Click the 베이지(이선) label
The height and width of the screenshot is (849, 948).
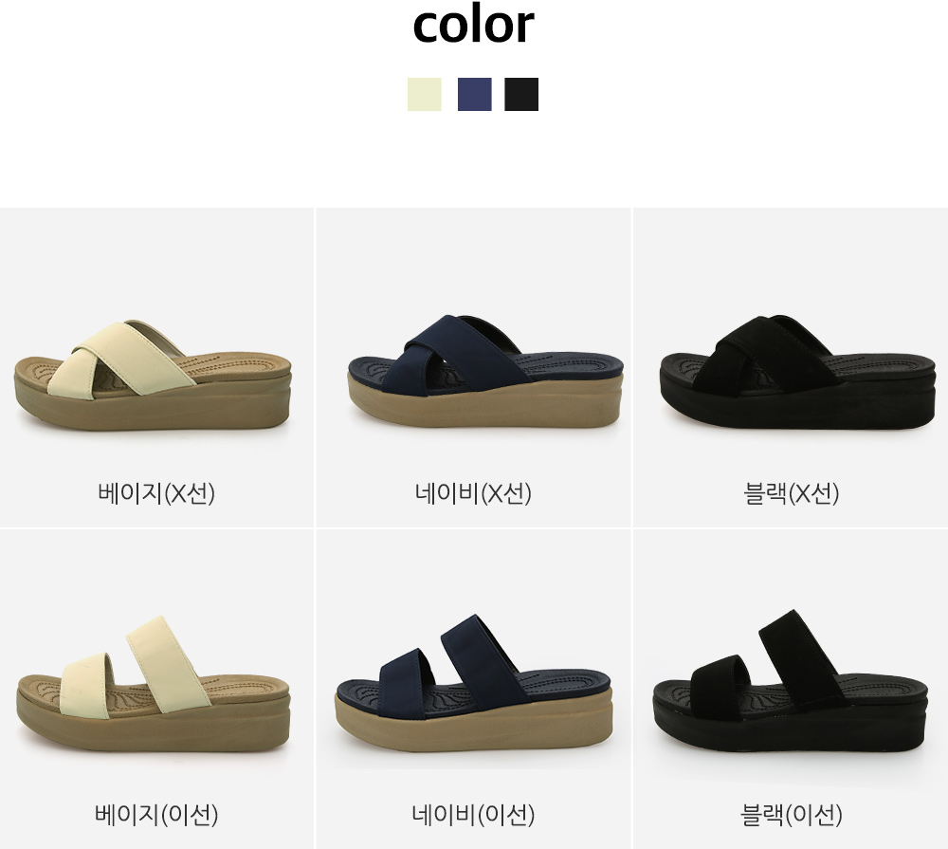pyautogui.click(x=156, y=814)
